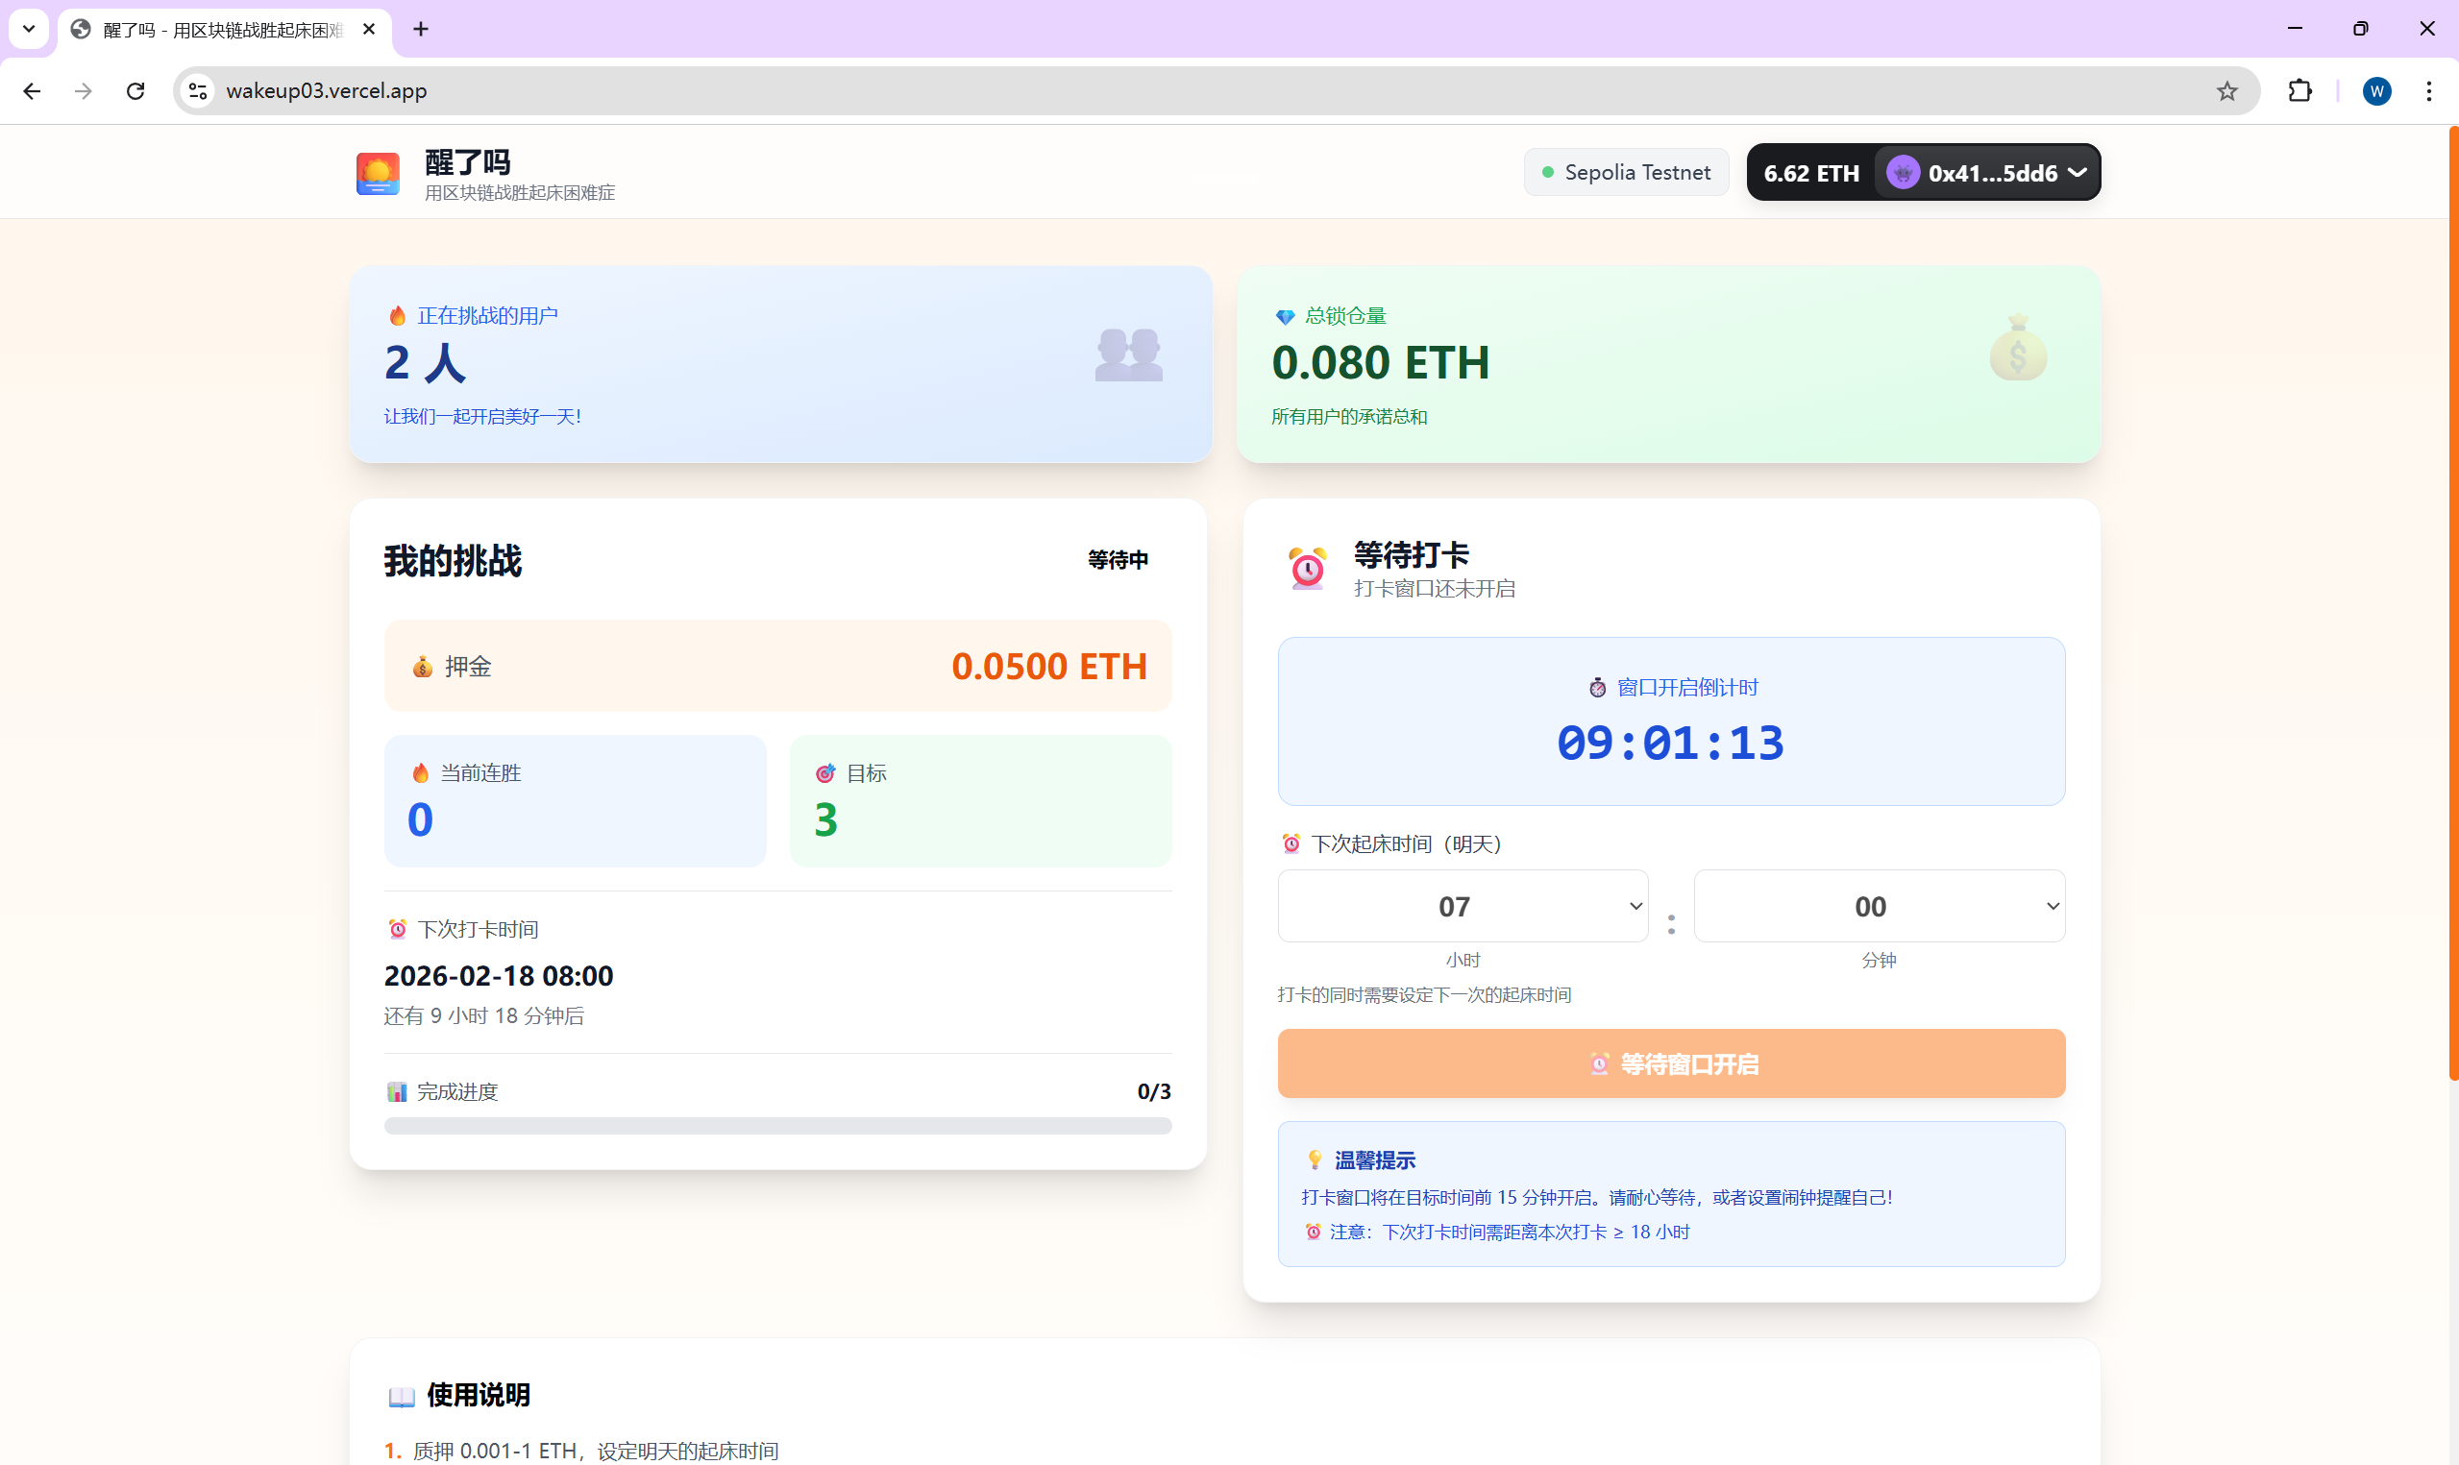The height and width of the screenshot is (1465, 2459).
Task: Click the address bar URL field
Action: point(1215,91)
